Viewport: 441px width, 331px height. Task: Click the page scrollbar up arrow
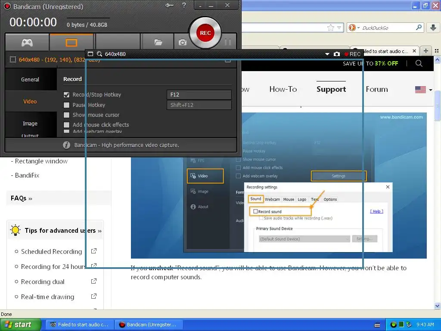pos(438,59)
